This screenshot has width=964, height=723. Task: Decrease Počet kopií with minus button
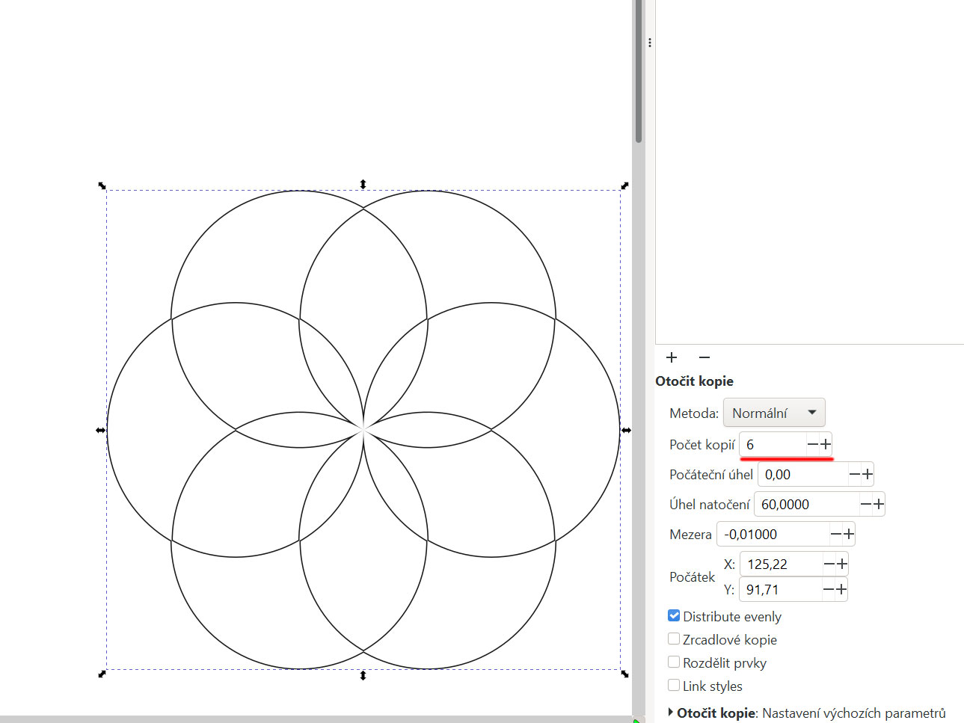[812, 444]
